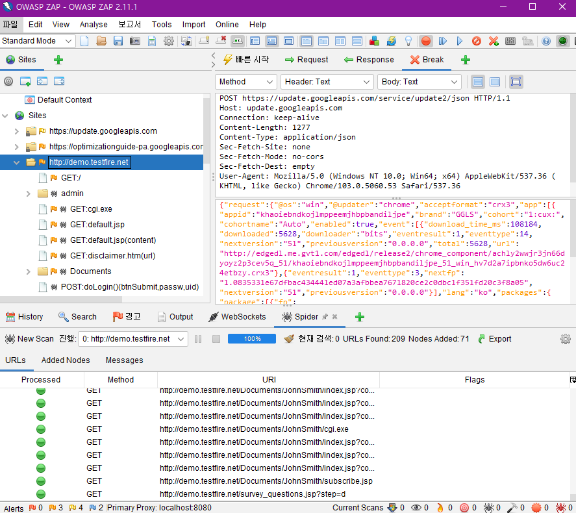Image resolution: width=576 pixels, height=513 pixels.
Task: Open the Body: Text dropdown
Action: (x=419, y=82)
